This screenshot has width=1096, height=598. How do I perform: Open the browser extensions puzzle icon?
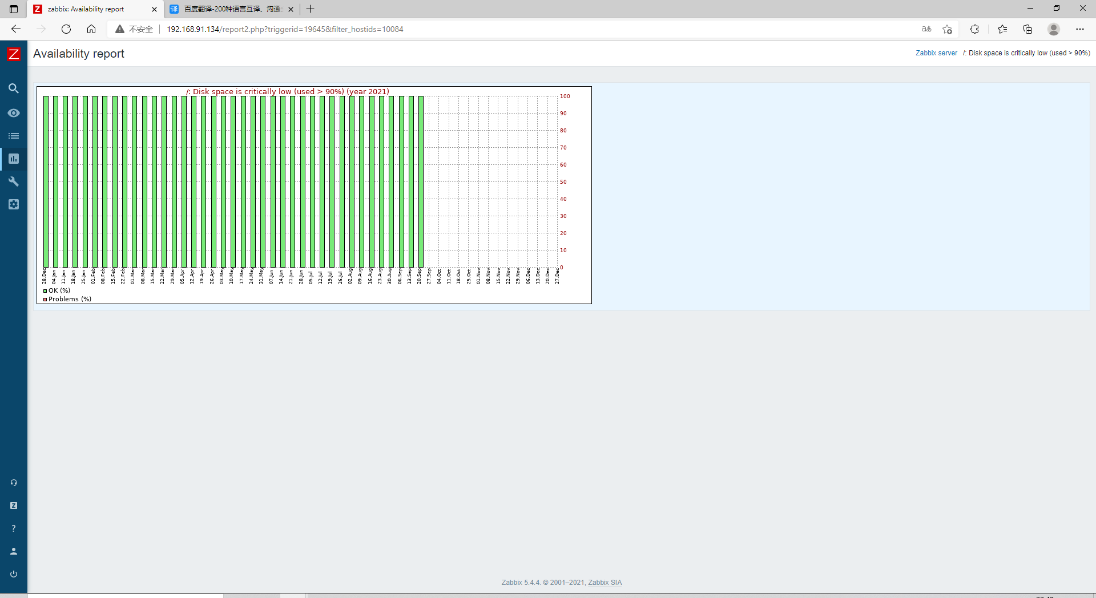point(974,29)
